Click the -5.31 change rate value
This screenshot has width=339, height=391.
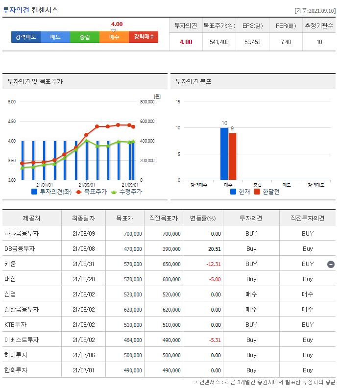pos(215,340)
